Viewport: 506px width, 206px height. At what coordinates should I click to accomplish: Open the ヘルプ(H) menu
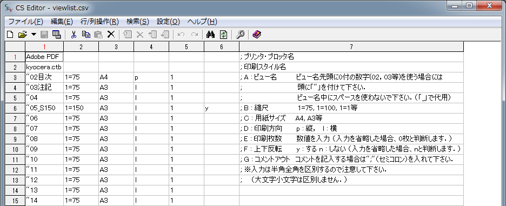click(202, 22)
